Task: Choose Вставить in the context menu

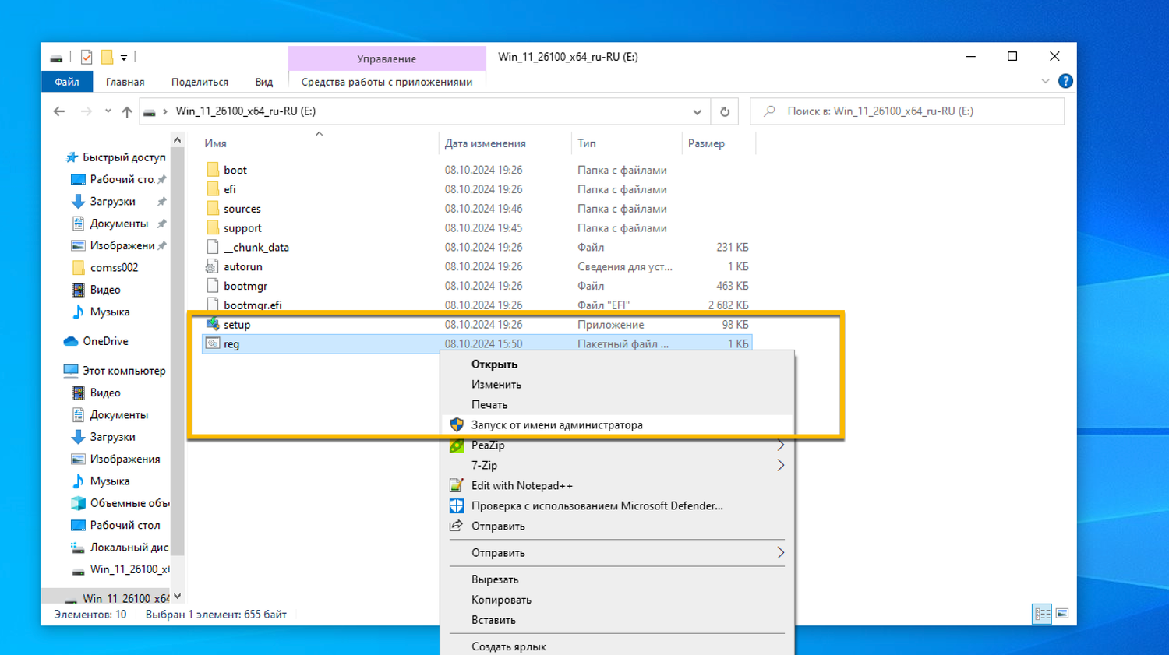Action: 493,619
